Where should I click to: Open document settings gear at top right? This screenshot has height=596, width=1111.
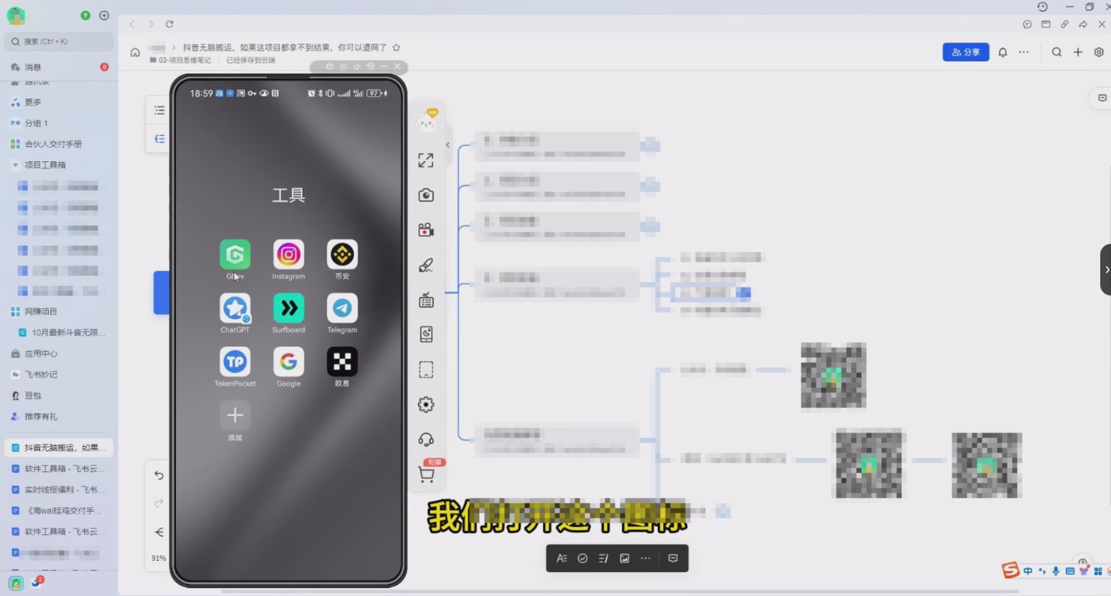(x=1099, y=52)
